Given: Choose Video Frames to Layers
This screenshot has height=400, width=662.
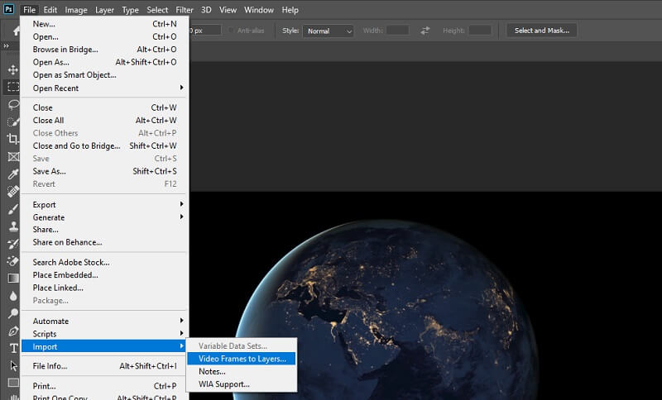Looking at the screenshot, I should (242, 359).
